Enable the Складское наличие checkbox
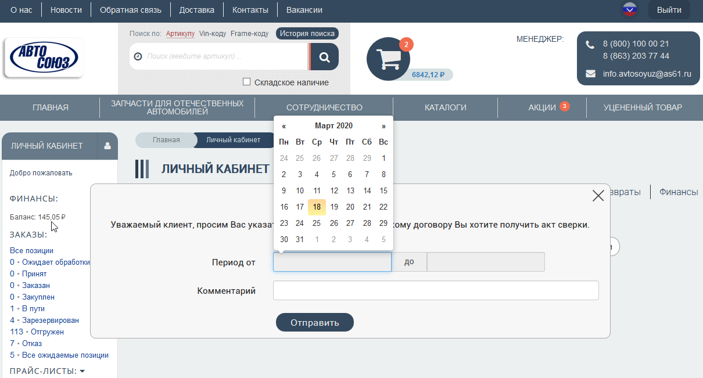This screenshot has width=703, height=378. (x=246, y=82)
